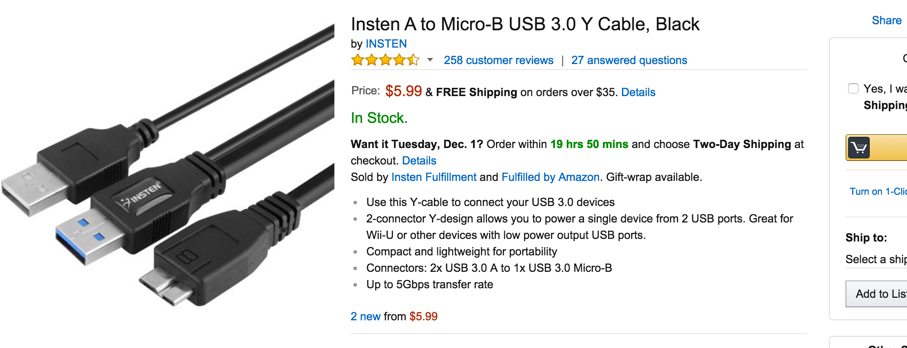Open Details link beside FREE Shipping
The image size is (907, 348).
click(638, 92)
